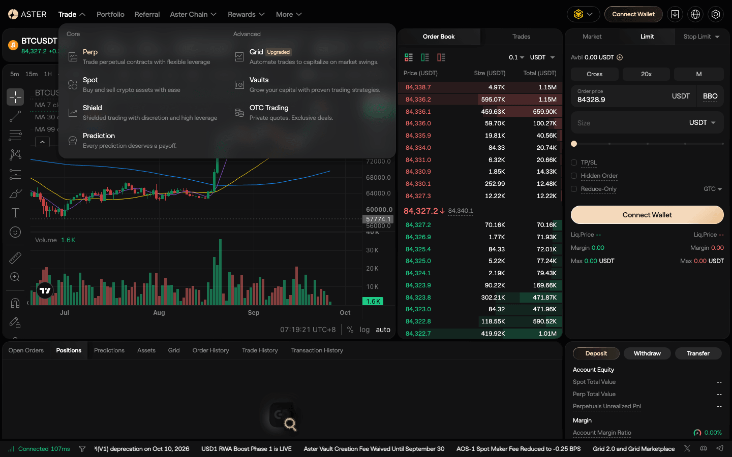Show bids-only order book layout
This screenshot has width=732, height=457.
pyautogui.click(x=425, y=57)
